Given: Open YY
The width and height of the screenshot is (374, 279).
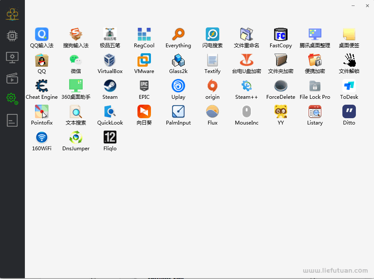Looking at the screenshot, I should pos(281,111).
